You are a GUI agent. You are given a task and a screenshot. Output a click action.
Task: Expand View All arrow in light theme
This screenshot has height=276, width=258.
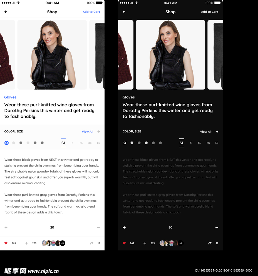coord(99,132)
